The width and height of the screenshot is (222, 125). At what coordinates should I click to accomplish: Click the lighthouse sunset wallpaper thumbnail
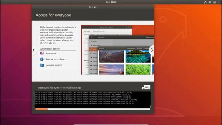(x=111, y=69)
